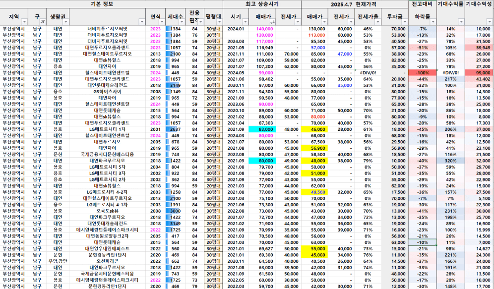494x289 pixels.
Task: Click the 대연동원로얄듀크2차 name cell
Action: click(x=108, y=236)
